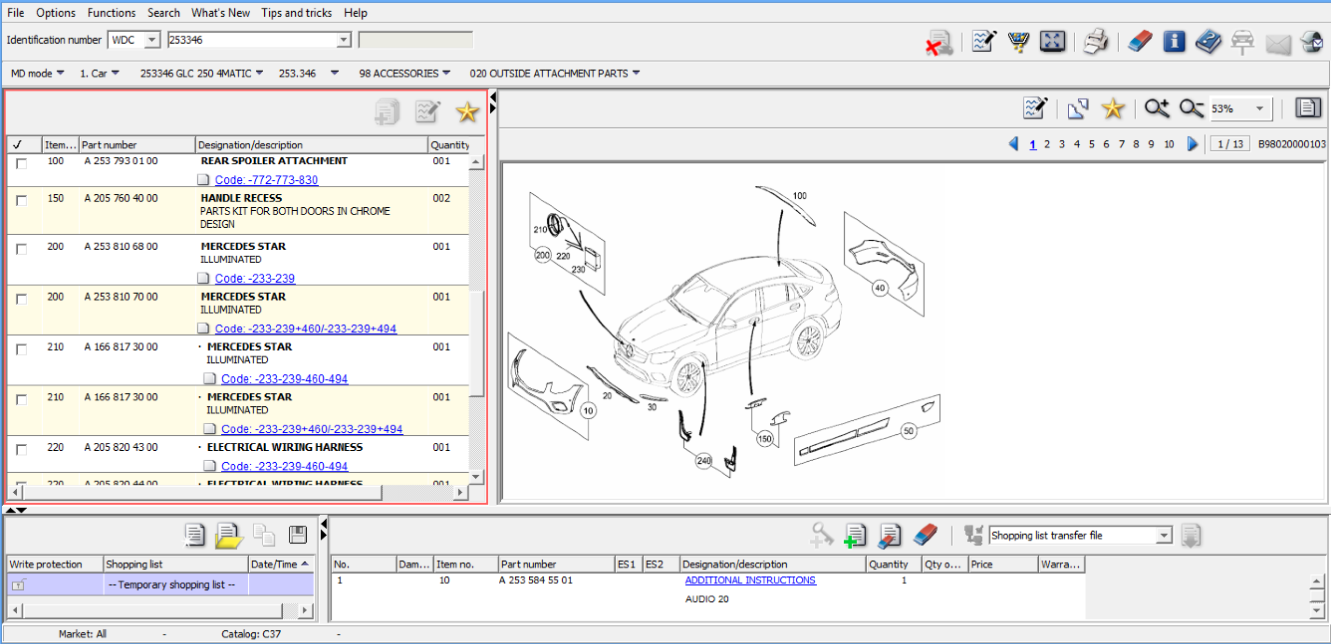Click the printer icon
Screen dimensions: 1331x644
coord(1095,42)
